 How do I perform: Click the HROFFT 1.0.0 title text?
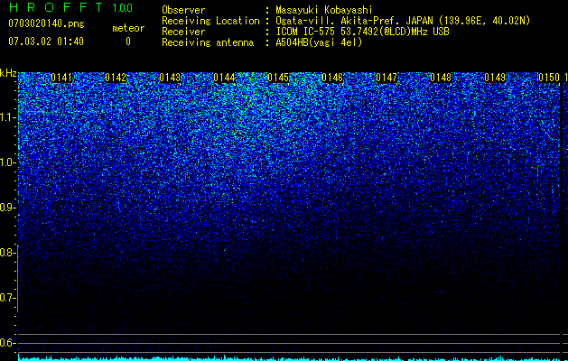tap(70, 7)
